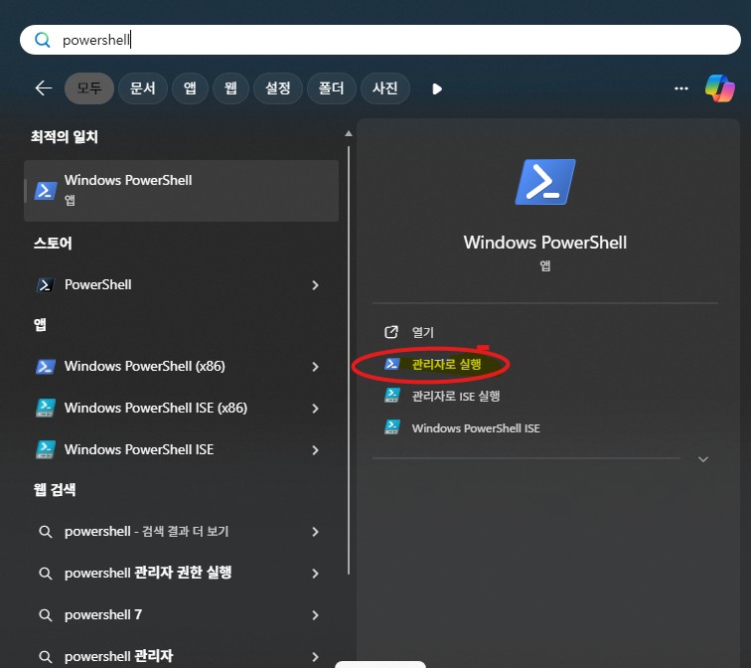751x668 pixels.
Task: Select the 문서 filter tab
Action: pyautogui.click(x=143, y=88)
